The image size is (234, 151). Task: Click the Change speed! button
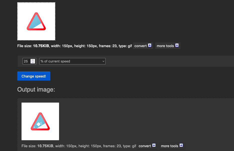(34, 76)
